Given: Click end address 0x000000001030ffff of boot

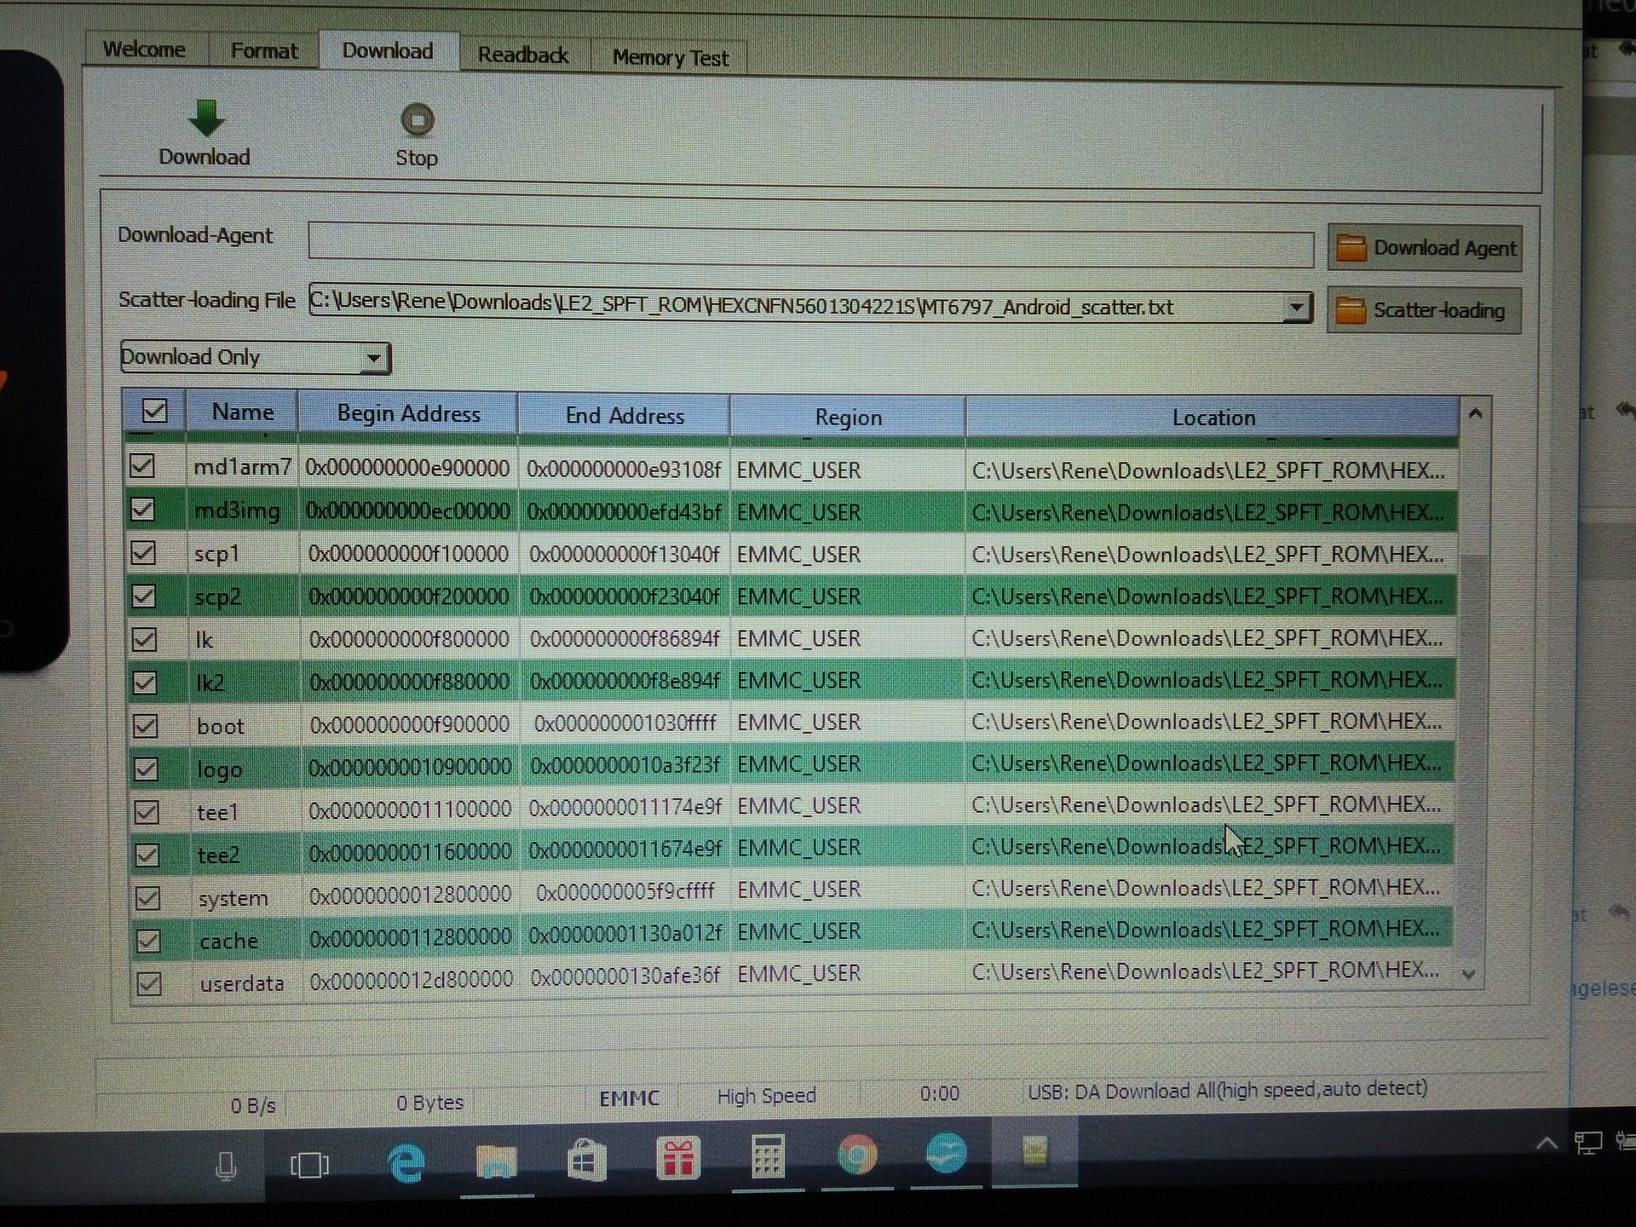Looking at the screenshot, I should pos(625,723).
